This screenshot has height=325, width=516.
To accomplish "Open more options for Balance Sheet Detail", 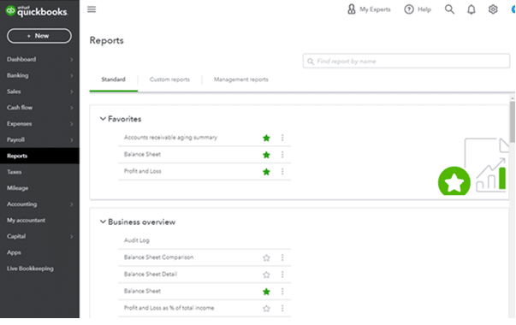I will tap(282, 275).
